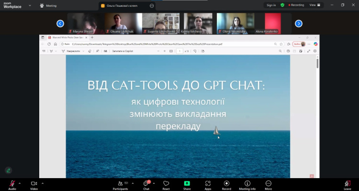Image resolution: width=359 pixels, height=191 pixels.
Task: Open the shared screen options ellipsis
Action: [x=152, y=6]
